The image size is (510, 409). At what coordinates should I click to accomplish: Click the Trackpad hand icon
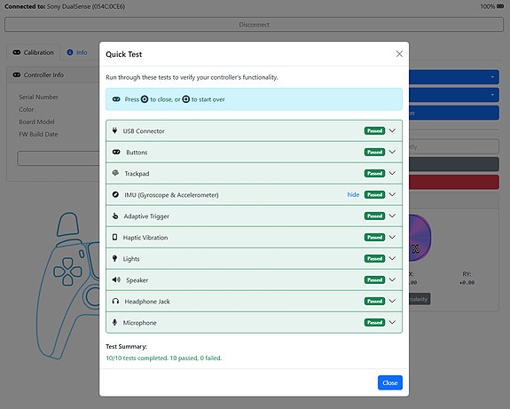tap(115, 173)
